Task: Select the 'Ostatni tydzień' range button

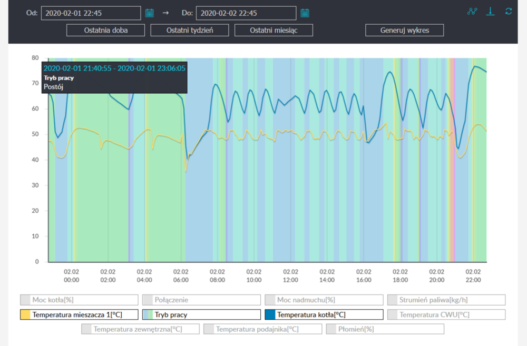Action: (x=189, y=30)
